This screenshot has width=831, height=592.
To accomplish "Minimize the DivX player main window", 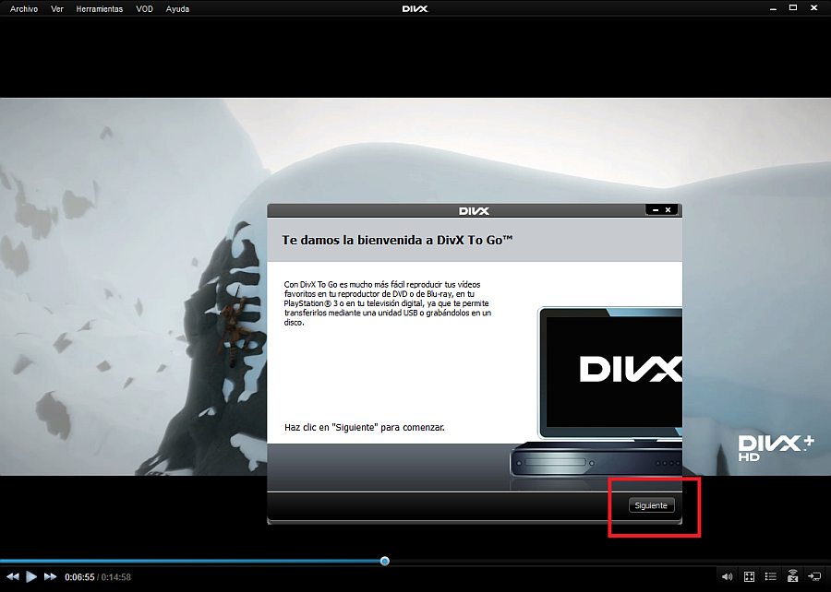I will (x=773, y=8).
